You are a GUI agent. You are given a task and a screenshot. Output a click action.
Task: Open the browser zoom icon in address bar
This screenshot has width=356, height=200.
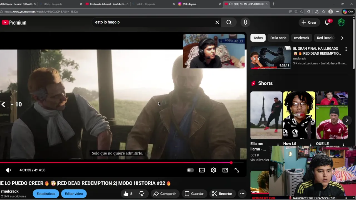[x=296, y=12]
